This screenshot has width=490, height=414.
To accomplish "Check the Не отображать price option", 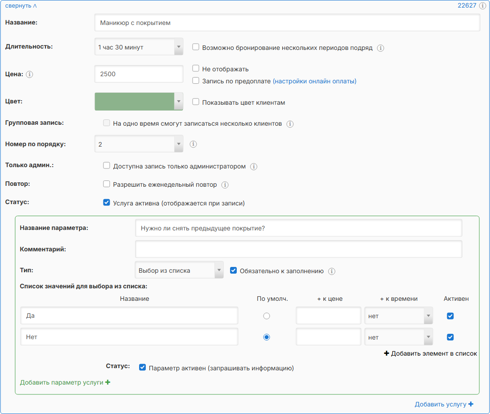I will point(196,68).
